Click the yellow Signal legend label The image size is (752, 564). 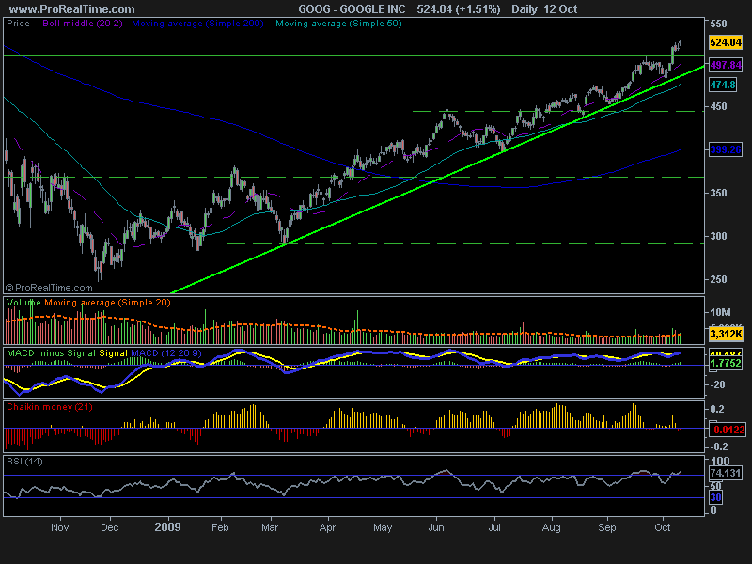click(113, 353)
